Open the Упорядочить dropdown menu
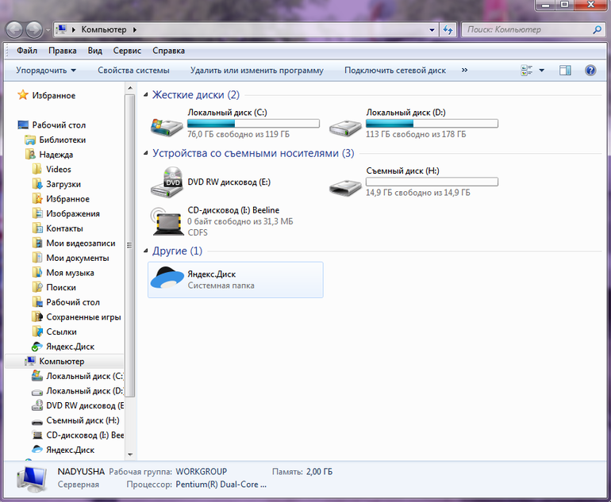 46,71
